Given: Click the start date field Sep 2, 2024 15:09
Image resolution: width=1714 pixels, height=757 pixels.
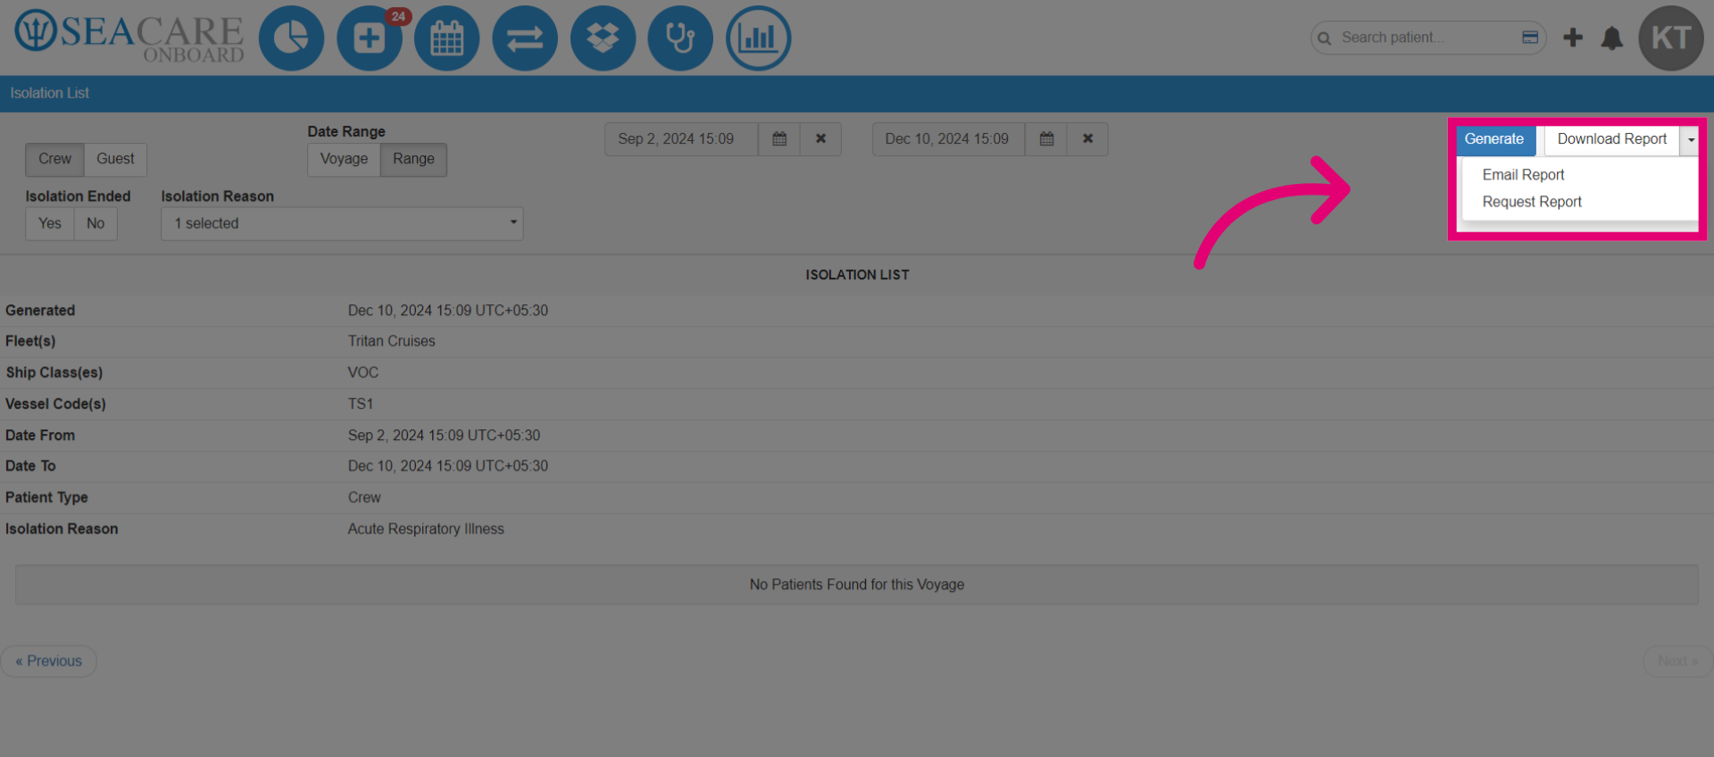Looking at the screenshot, I should 682,139.
